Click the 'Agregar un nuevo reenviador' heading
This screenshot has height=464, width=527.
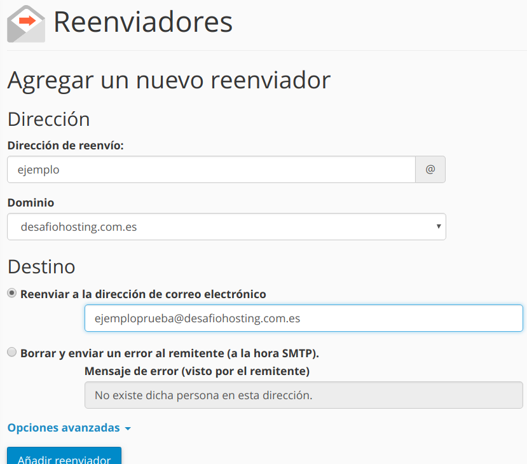(168, 80)
